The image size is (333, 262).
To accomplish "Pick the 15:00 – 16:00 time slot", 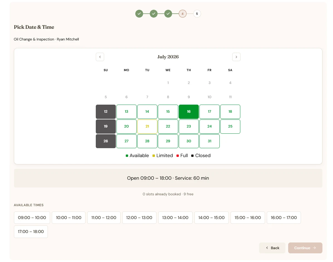I will 248,218.
